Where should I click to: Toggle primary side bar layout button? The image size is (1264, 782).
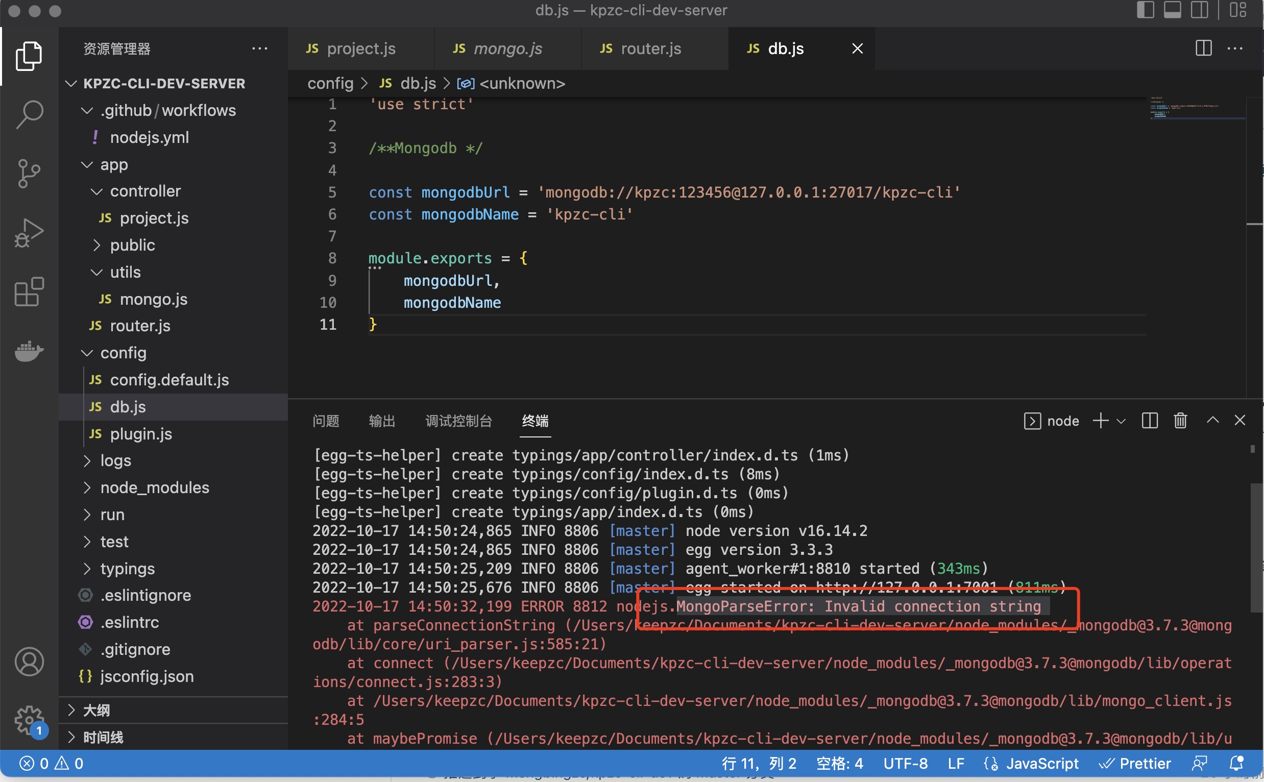pos(1145,10)
